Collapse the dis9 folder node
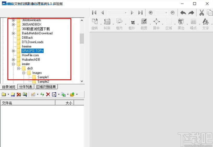Viewport: 213px width, 147px height. (x=19, y=68)
